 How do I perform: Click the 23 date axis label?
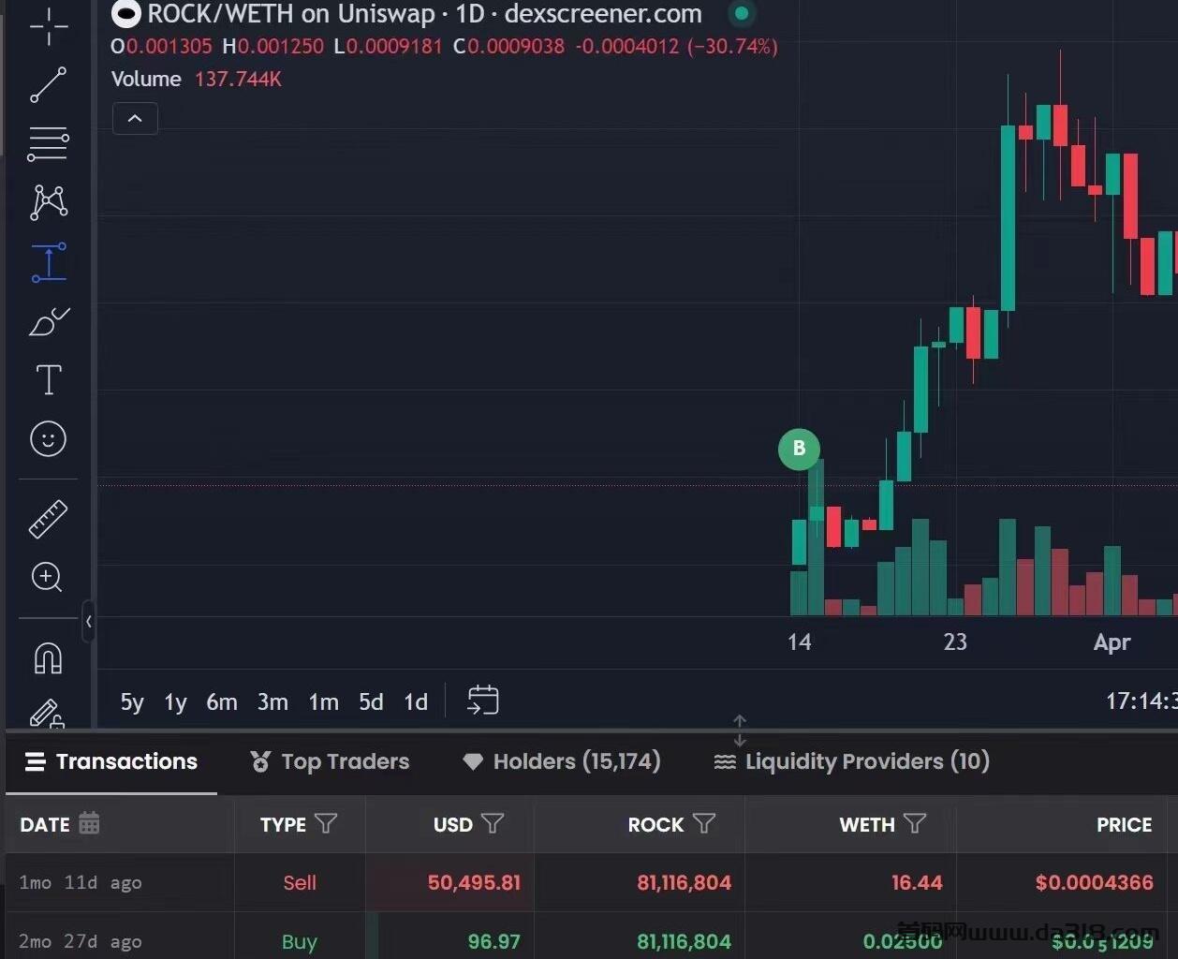954,642
